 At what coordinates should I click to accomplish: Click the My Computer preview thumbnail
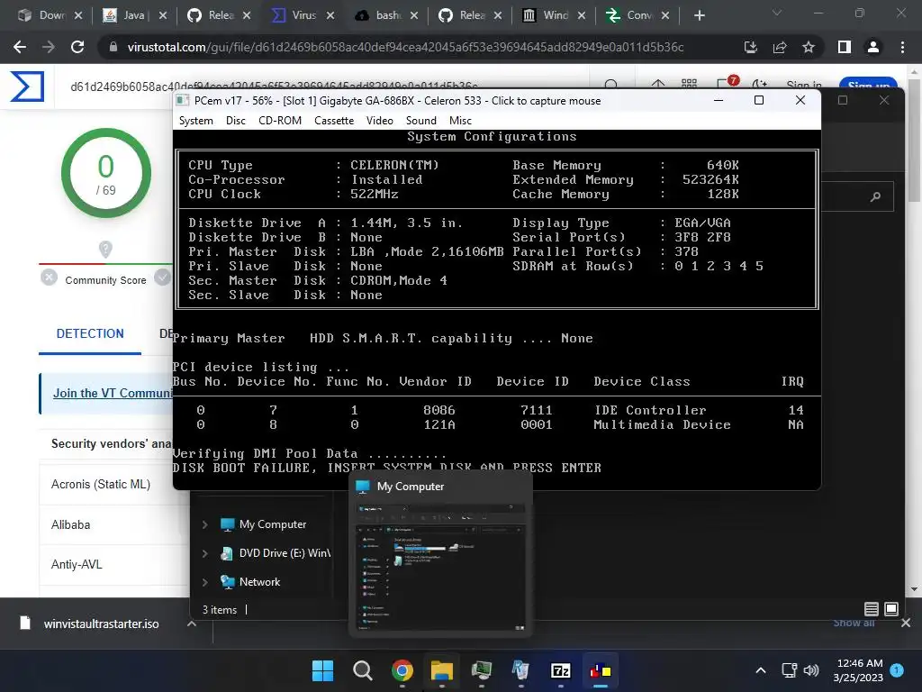[440, 568]
